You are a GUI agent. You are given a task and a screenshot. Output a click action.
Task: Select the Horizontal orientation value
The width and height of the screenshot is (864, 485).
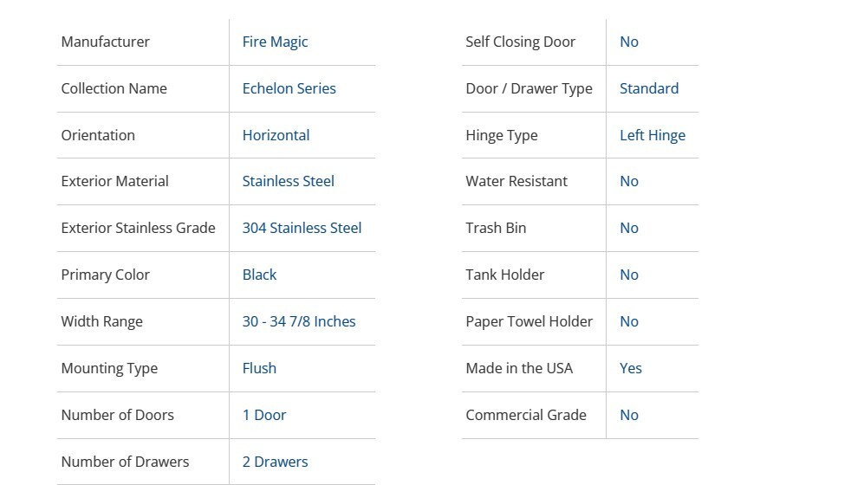[276, 135]
